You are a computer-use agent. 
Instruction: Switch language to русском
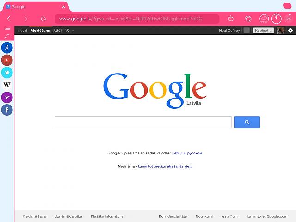195,153
